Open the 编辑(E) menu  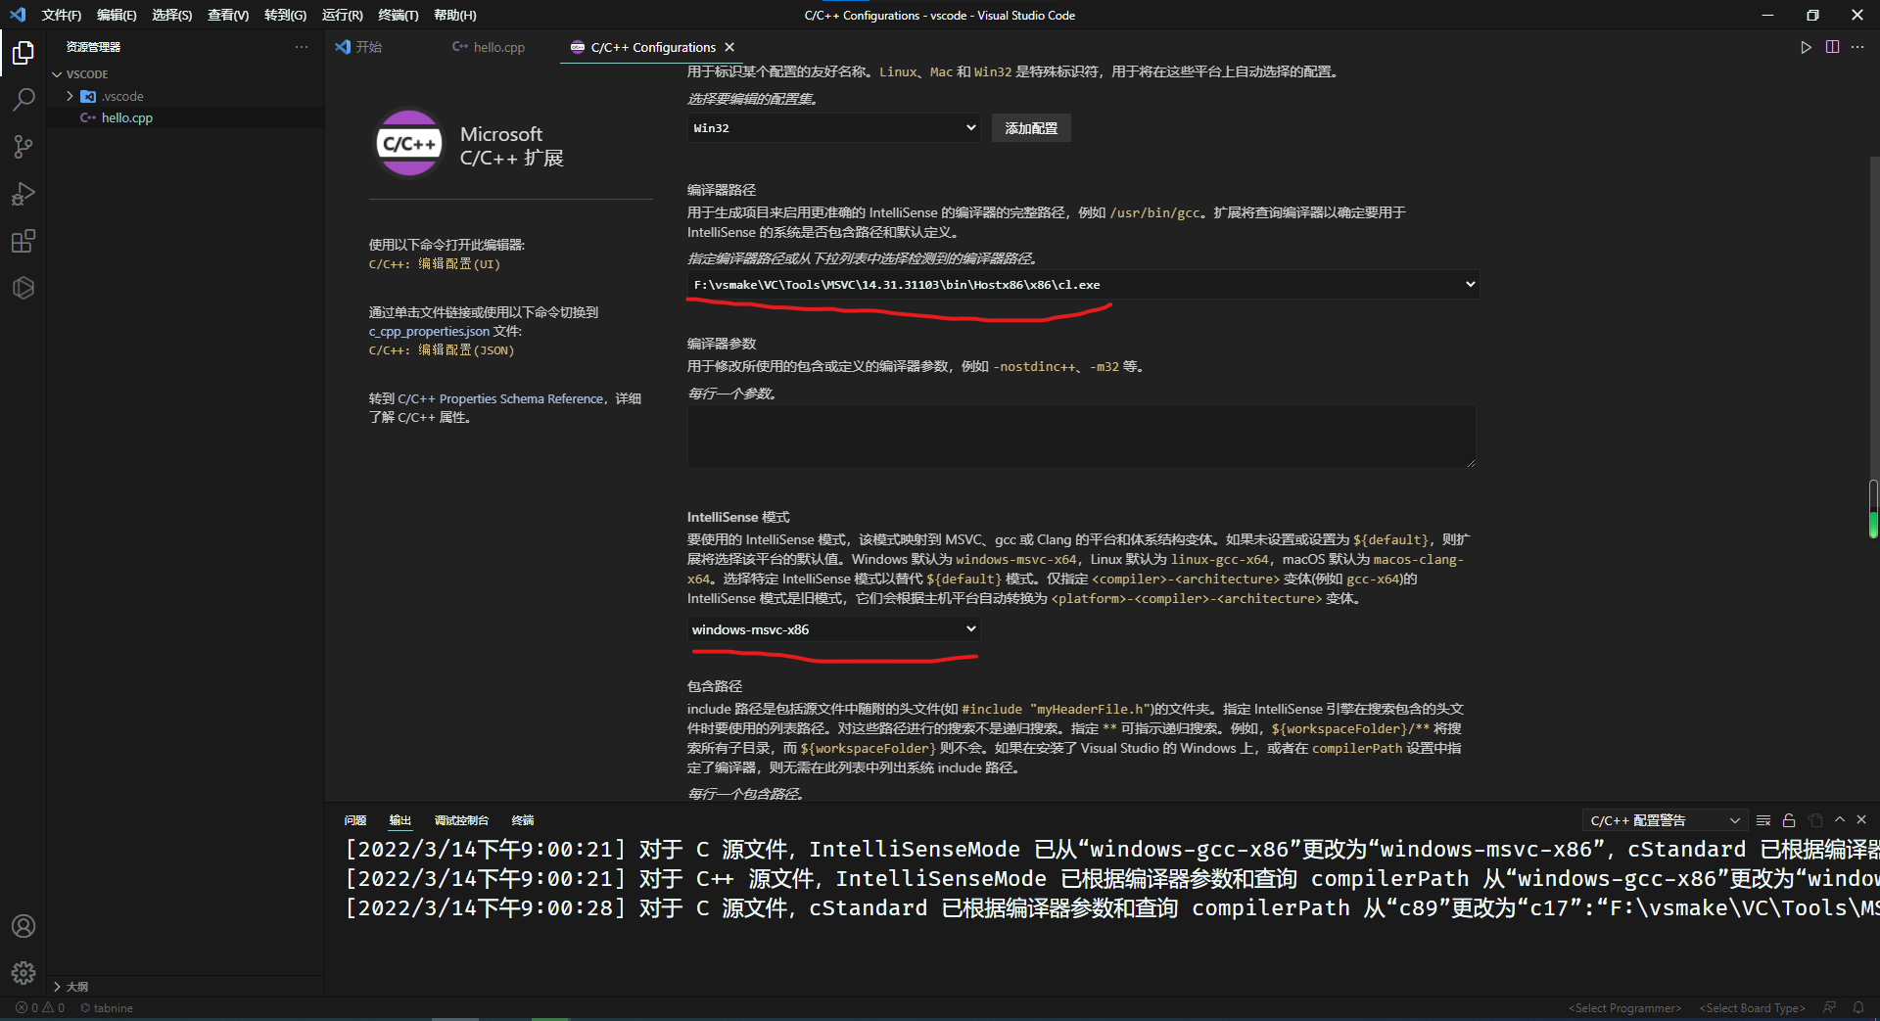117,15
